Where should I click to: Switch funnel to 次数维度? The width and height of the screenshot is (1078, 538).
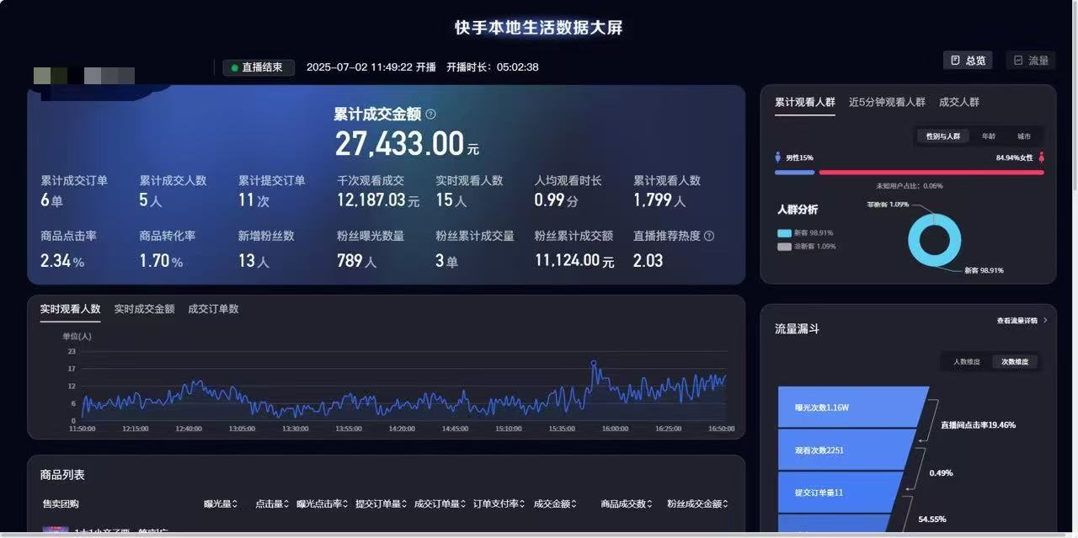(x=1015, y=362)
